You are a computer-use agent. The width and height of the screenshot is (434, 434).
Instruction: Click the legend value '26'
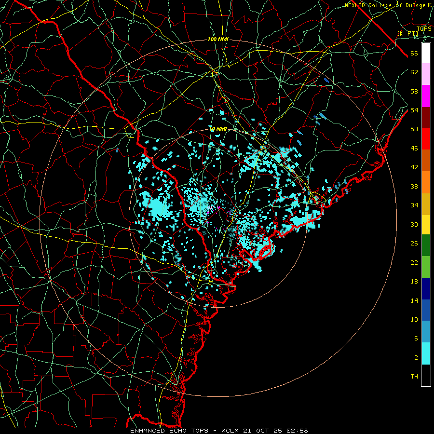coord(414,244)
